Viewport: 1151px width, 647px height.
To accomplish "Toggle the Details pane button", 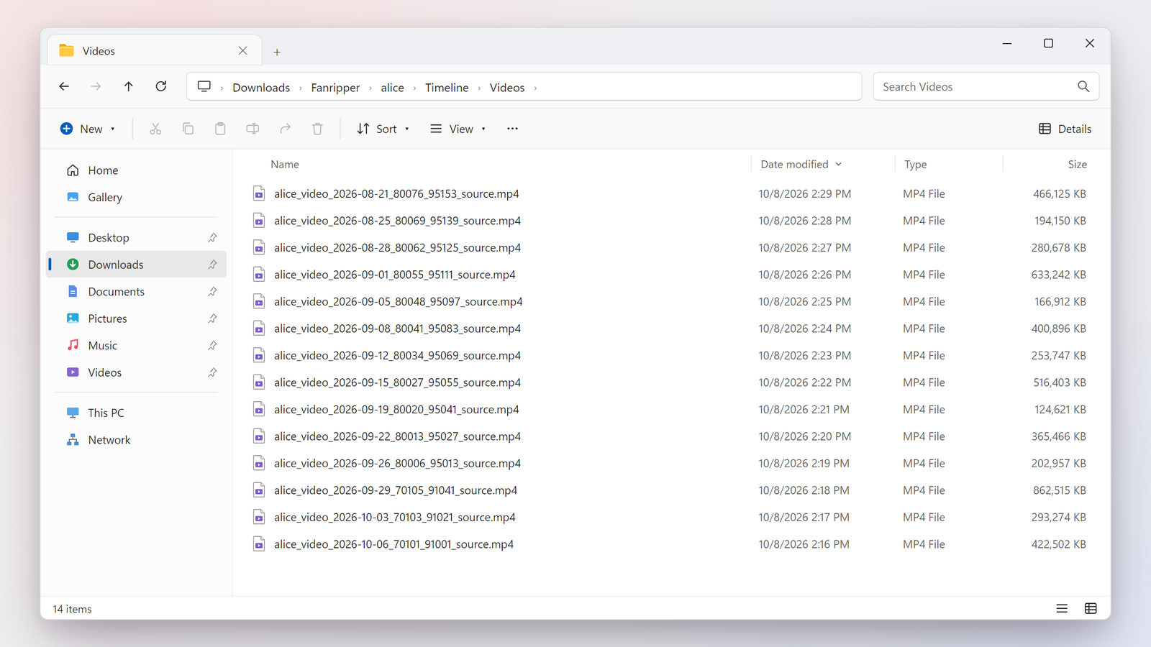I will coord(1065,129).
